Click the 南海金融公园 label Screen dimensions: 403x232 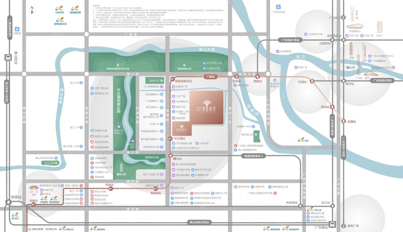(x=184, y=69)
